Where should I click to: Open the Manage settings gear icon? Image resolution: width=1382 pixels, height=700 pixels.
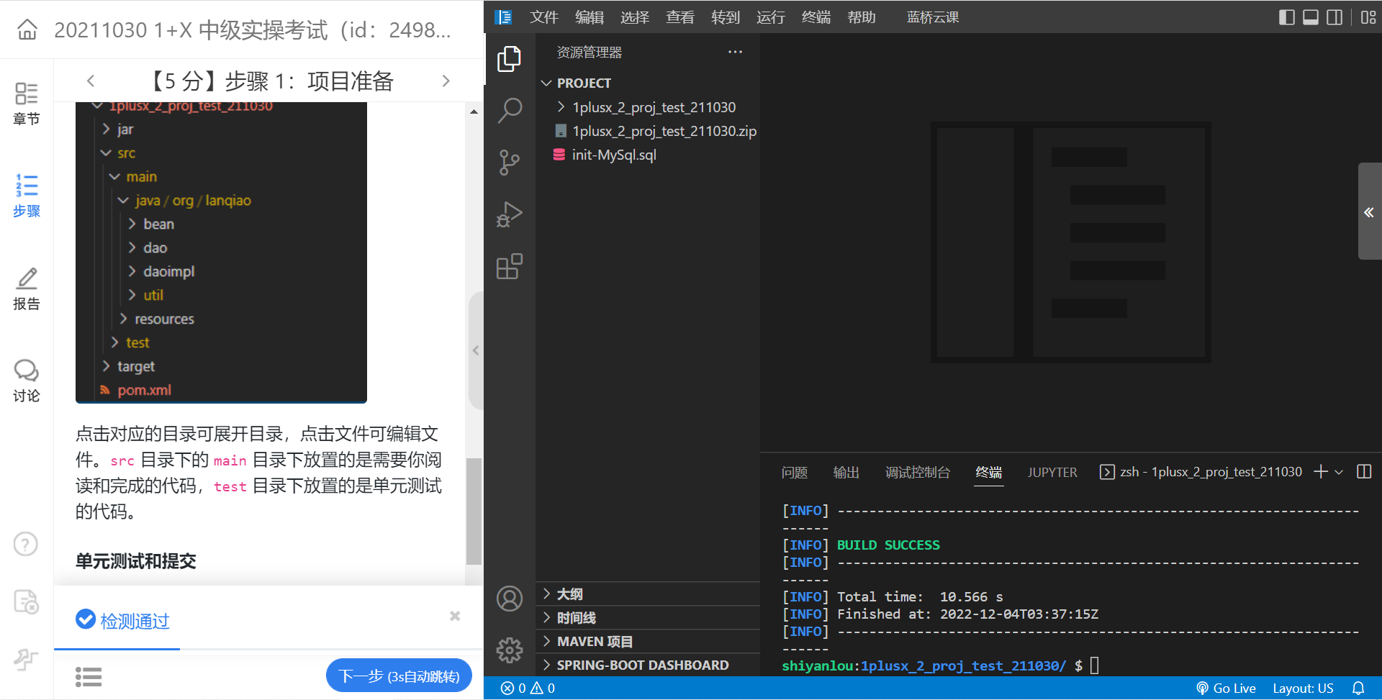click(x=509, y=650)
